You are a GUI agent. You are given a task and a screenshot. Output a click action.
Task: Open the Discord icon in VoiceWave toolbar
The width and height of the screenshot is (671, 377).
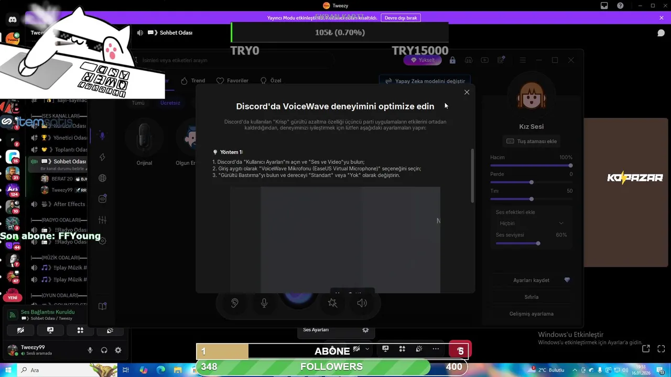click(469, 60)
